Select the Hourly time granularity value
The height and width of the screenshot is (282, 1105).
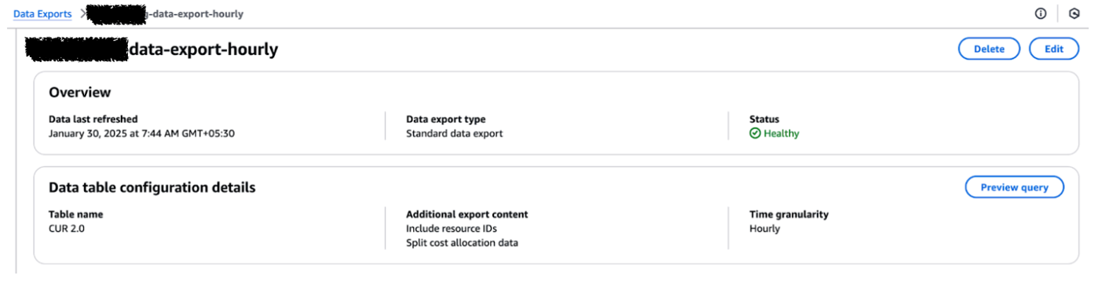[765, 229]
